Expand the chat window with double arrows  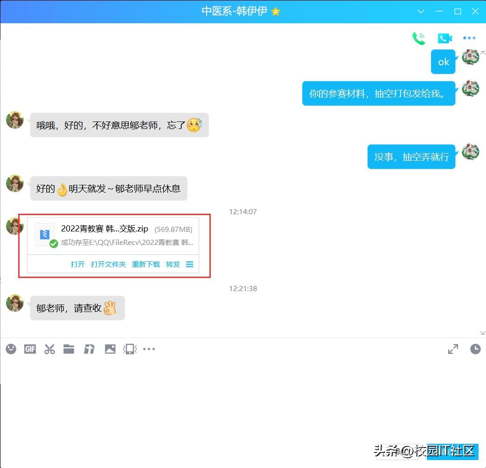452,348
